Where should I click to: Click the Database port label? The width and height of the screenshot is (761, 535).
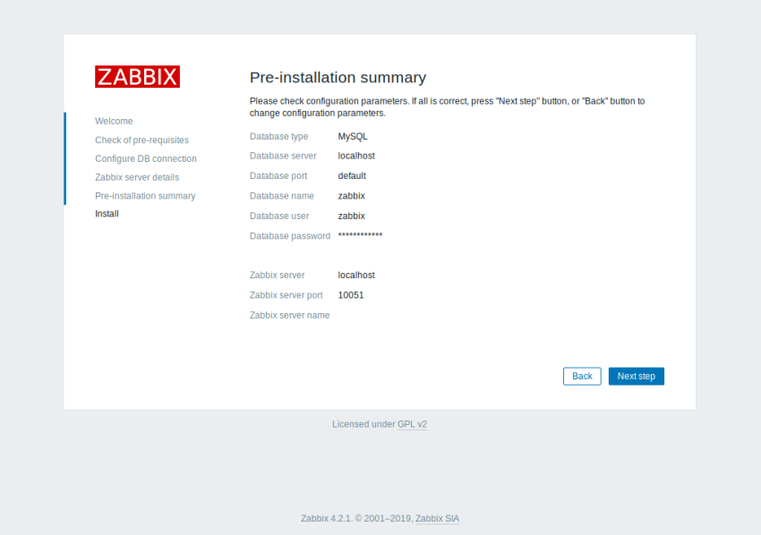tap(278, 175)
